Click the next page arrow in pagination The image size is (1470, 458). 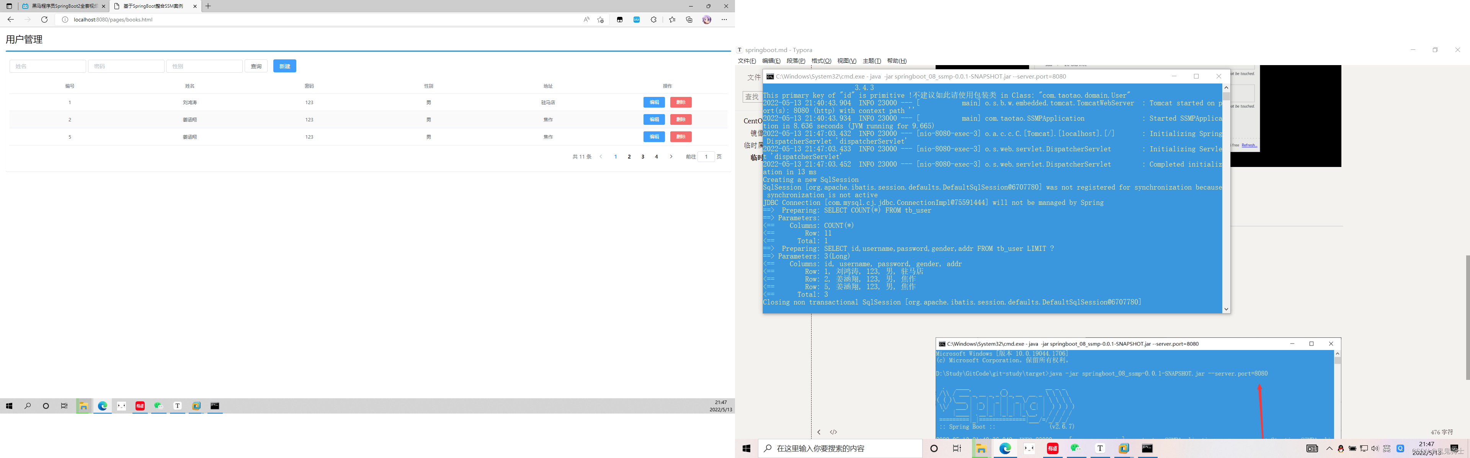pyautogui.click(x=671, y=157)
